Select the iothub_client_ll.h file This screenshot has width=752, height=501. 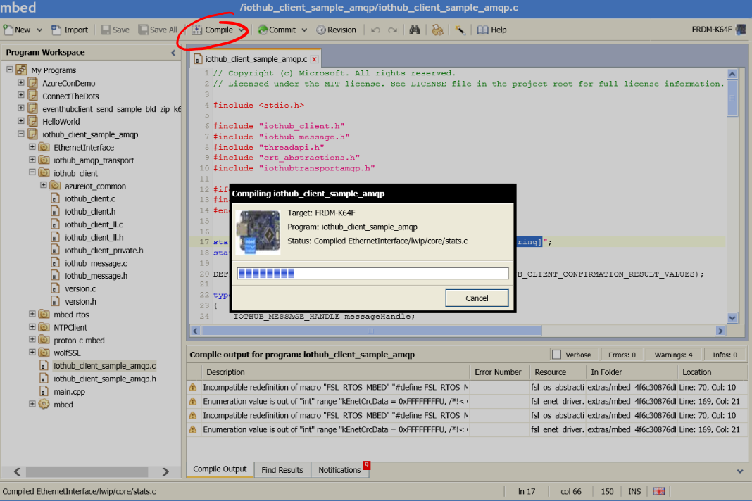point(94,237)
